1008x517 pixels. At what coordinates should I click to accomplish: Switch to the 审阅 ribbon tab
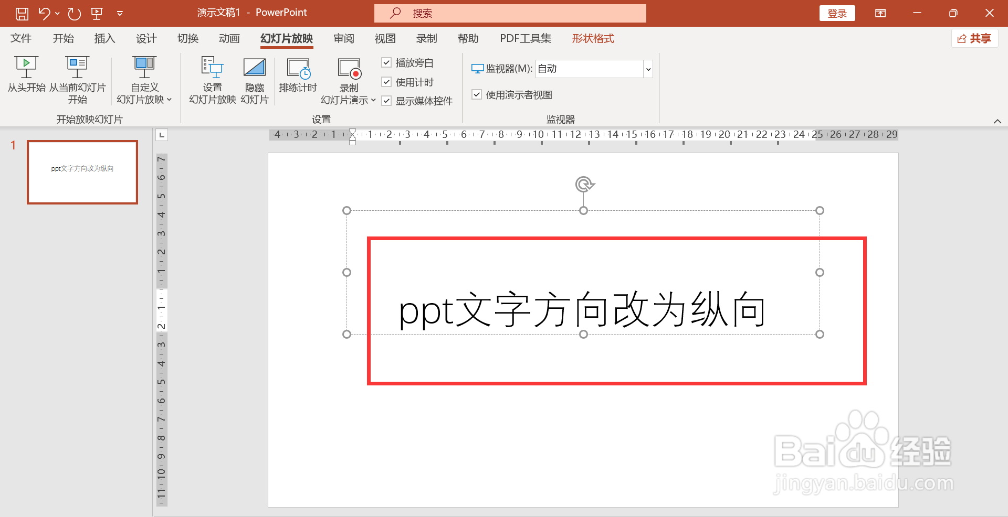[x=344, y=38]
